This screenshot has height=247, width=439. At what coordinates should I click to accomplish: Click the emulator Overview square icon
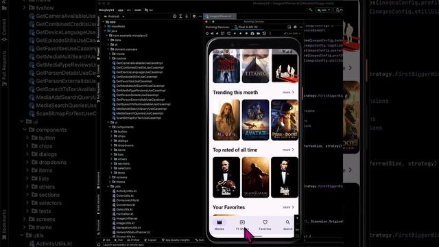(246, 34)
